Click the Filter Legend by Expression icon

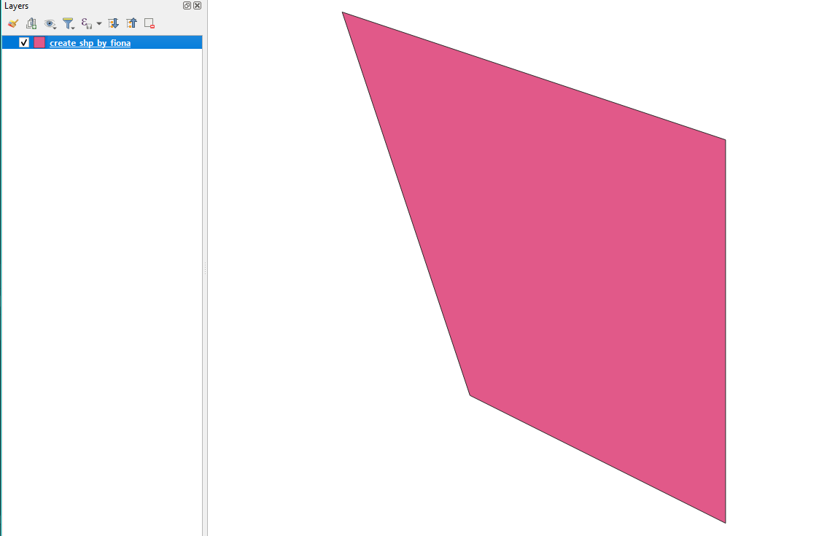(x=87, y=23)
